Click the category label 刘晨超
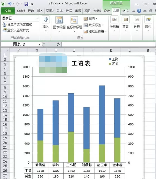Viewport: 156px width, 179px height. (87, 165)
